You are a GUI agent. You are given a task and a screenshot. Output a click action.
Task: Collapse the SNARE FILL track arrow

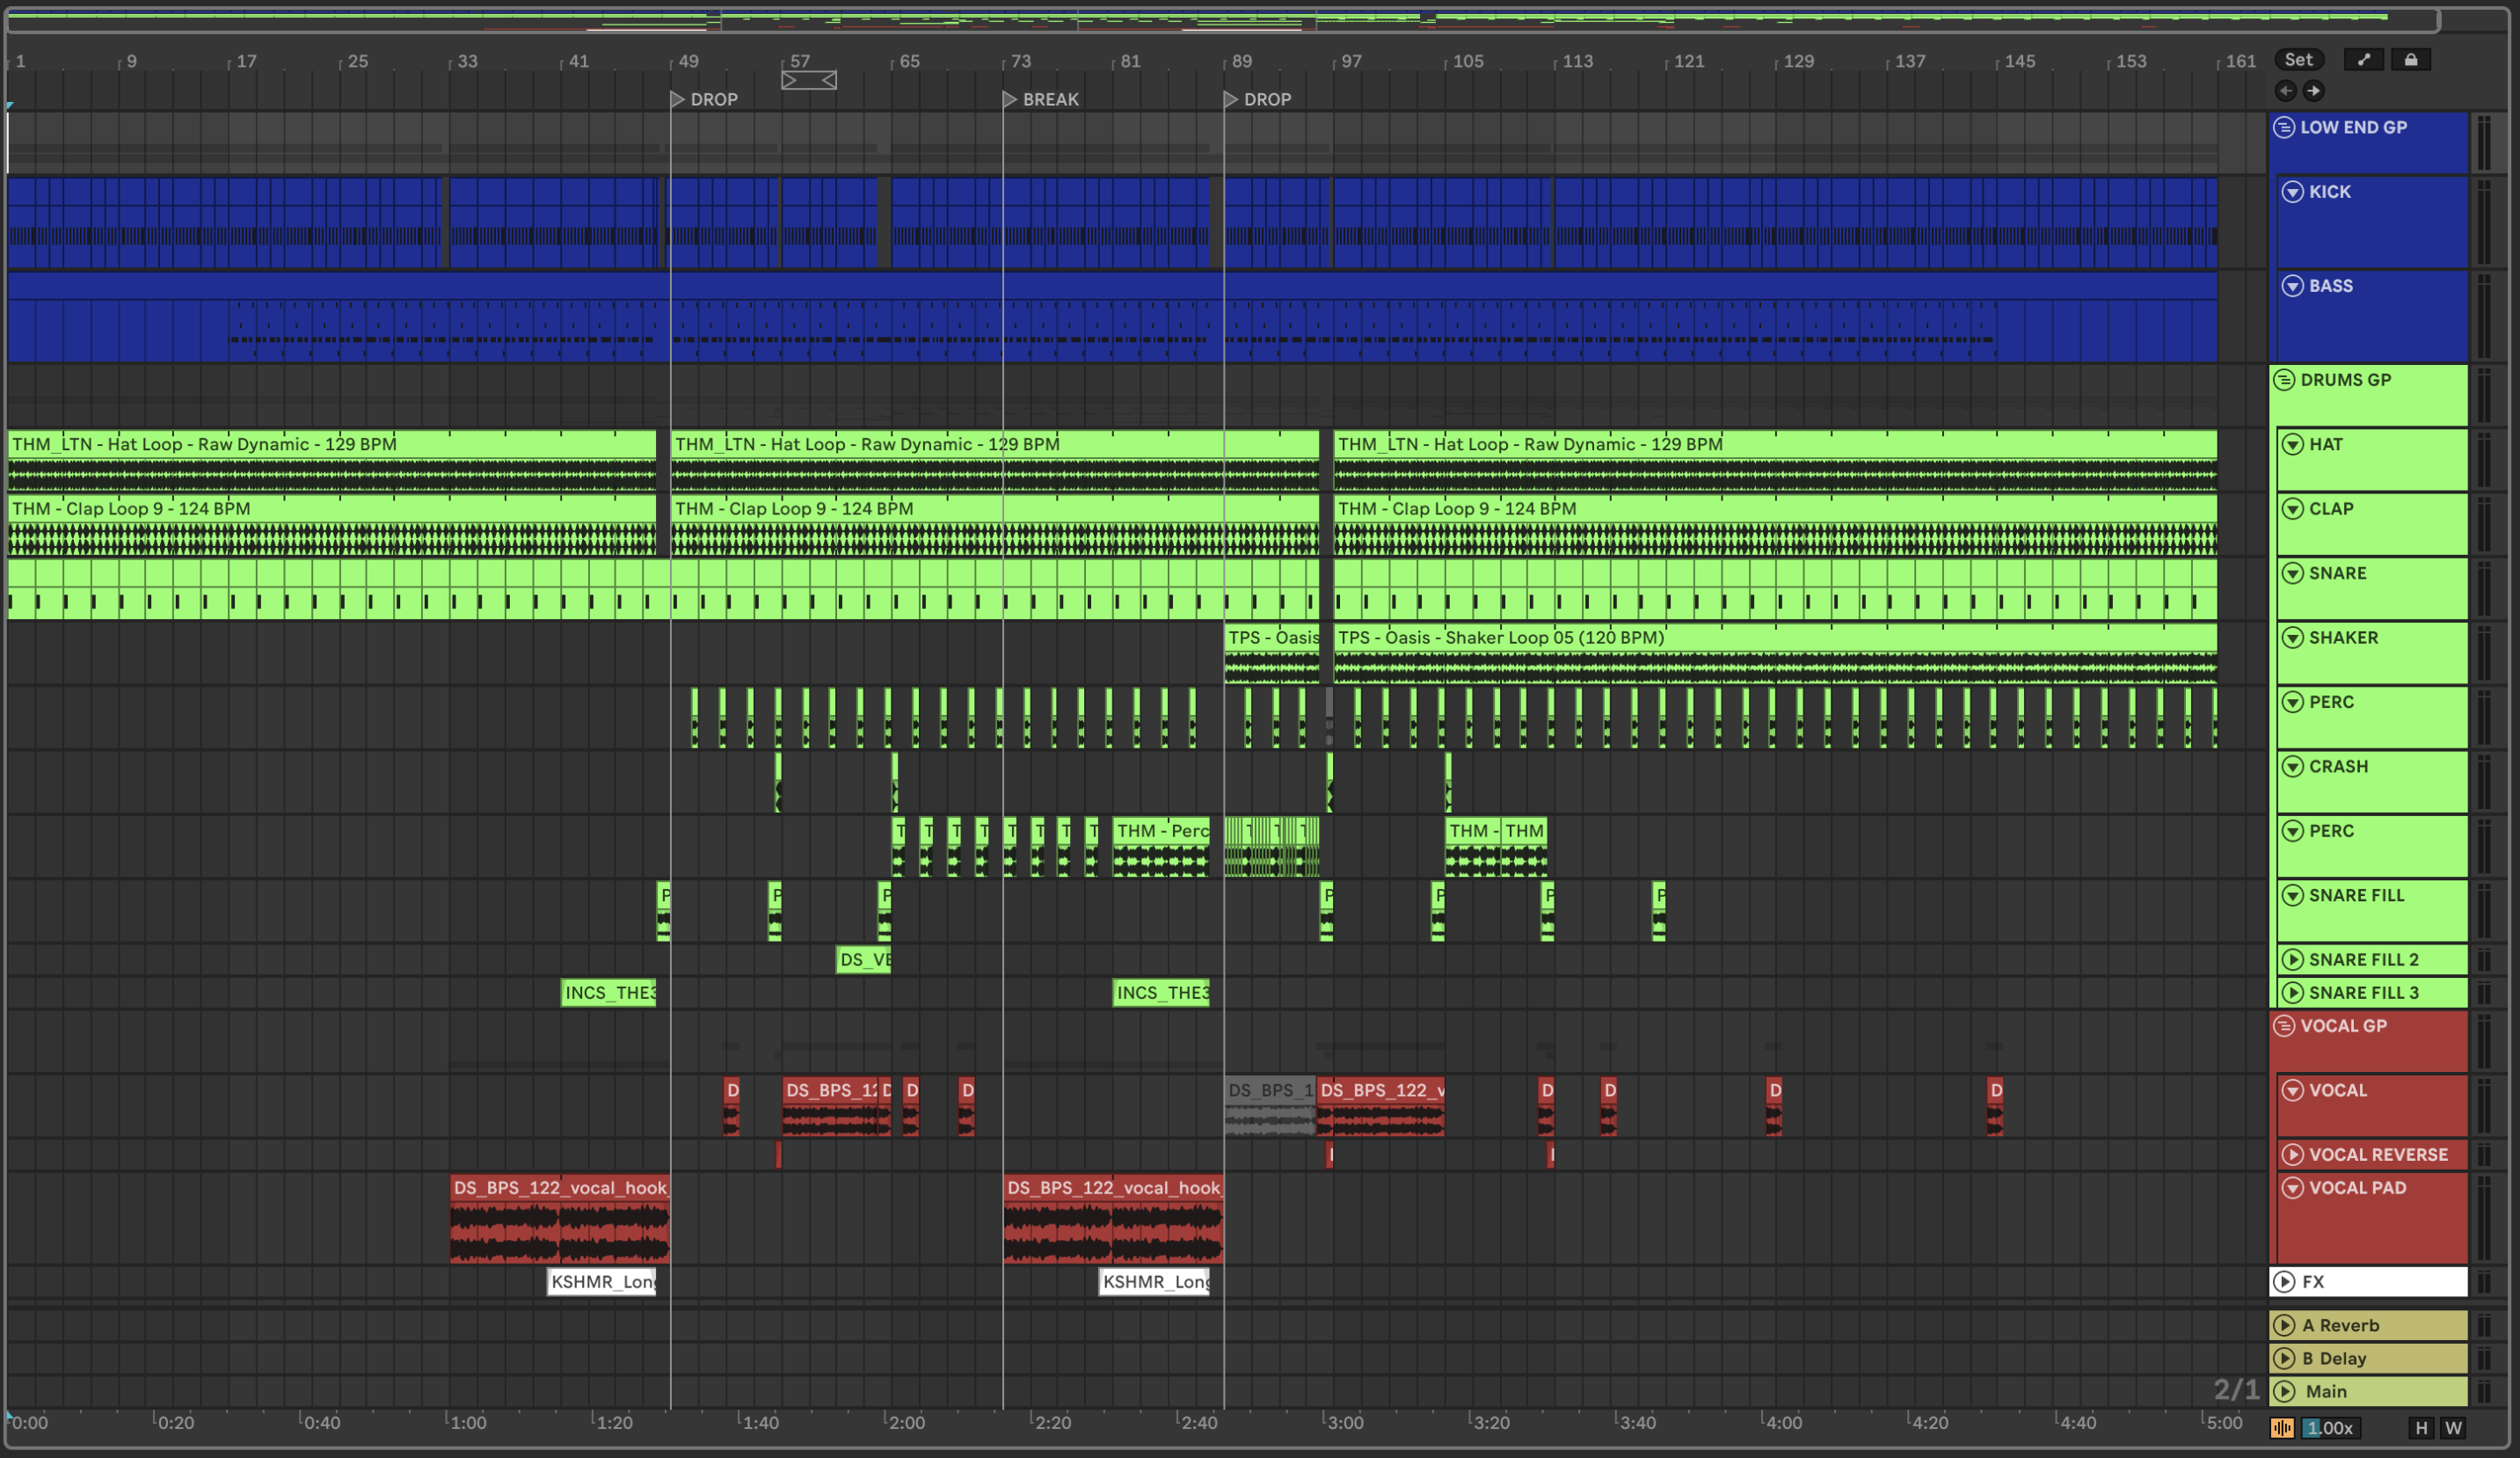[x=2293, y=896]
